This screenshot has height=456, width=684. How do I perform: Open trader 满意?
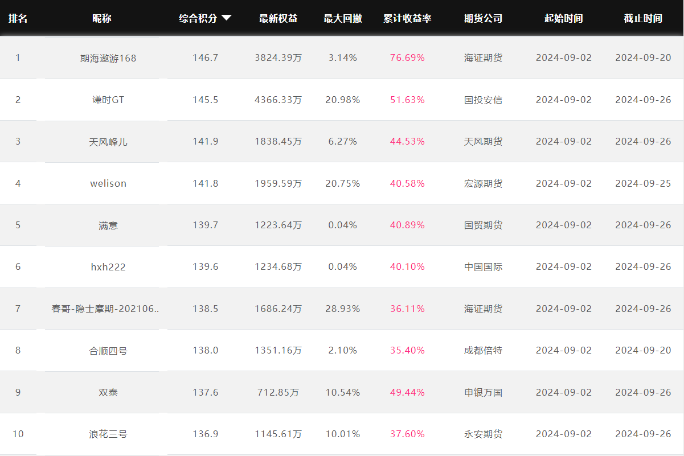click(x=108, y=225)
